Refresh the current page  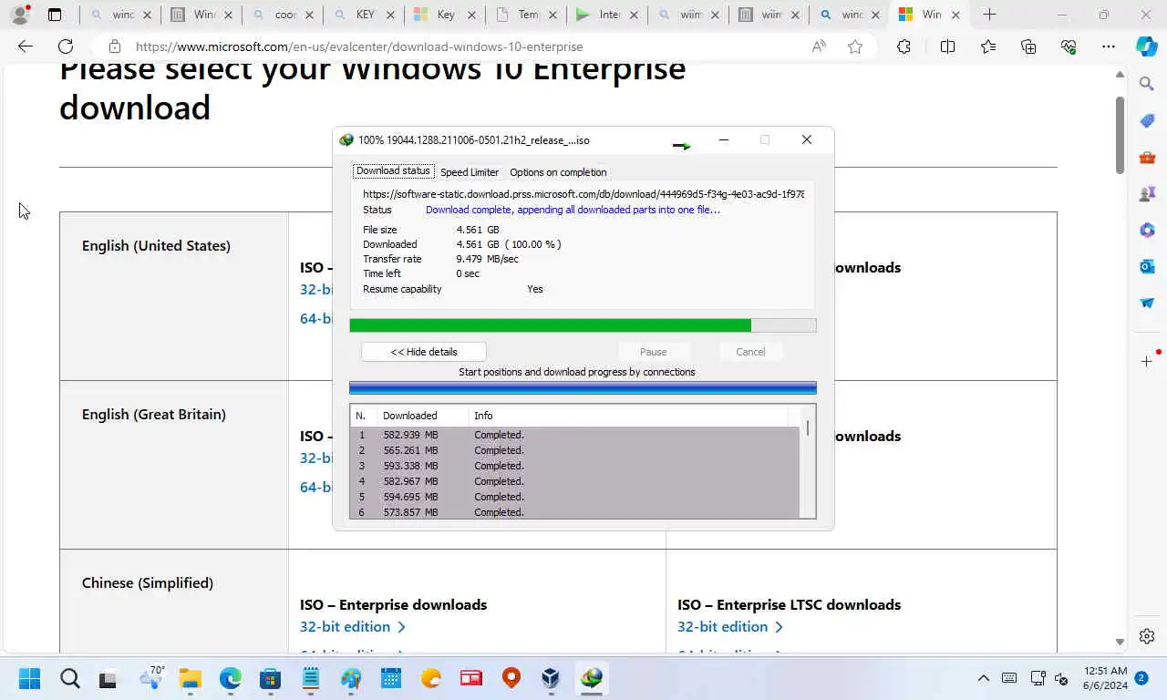(66, 46)
